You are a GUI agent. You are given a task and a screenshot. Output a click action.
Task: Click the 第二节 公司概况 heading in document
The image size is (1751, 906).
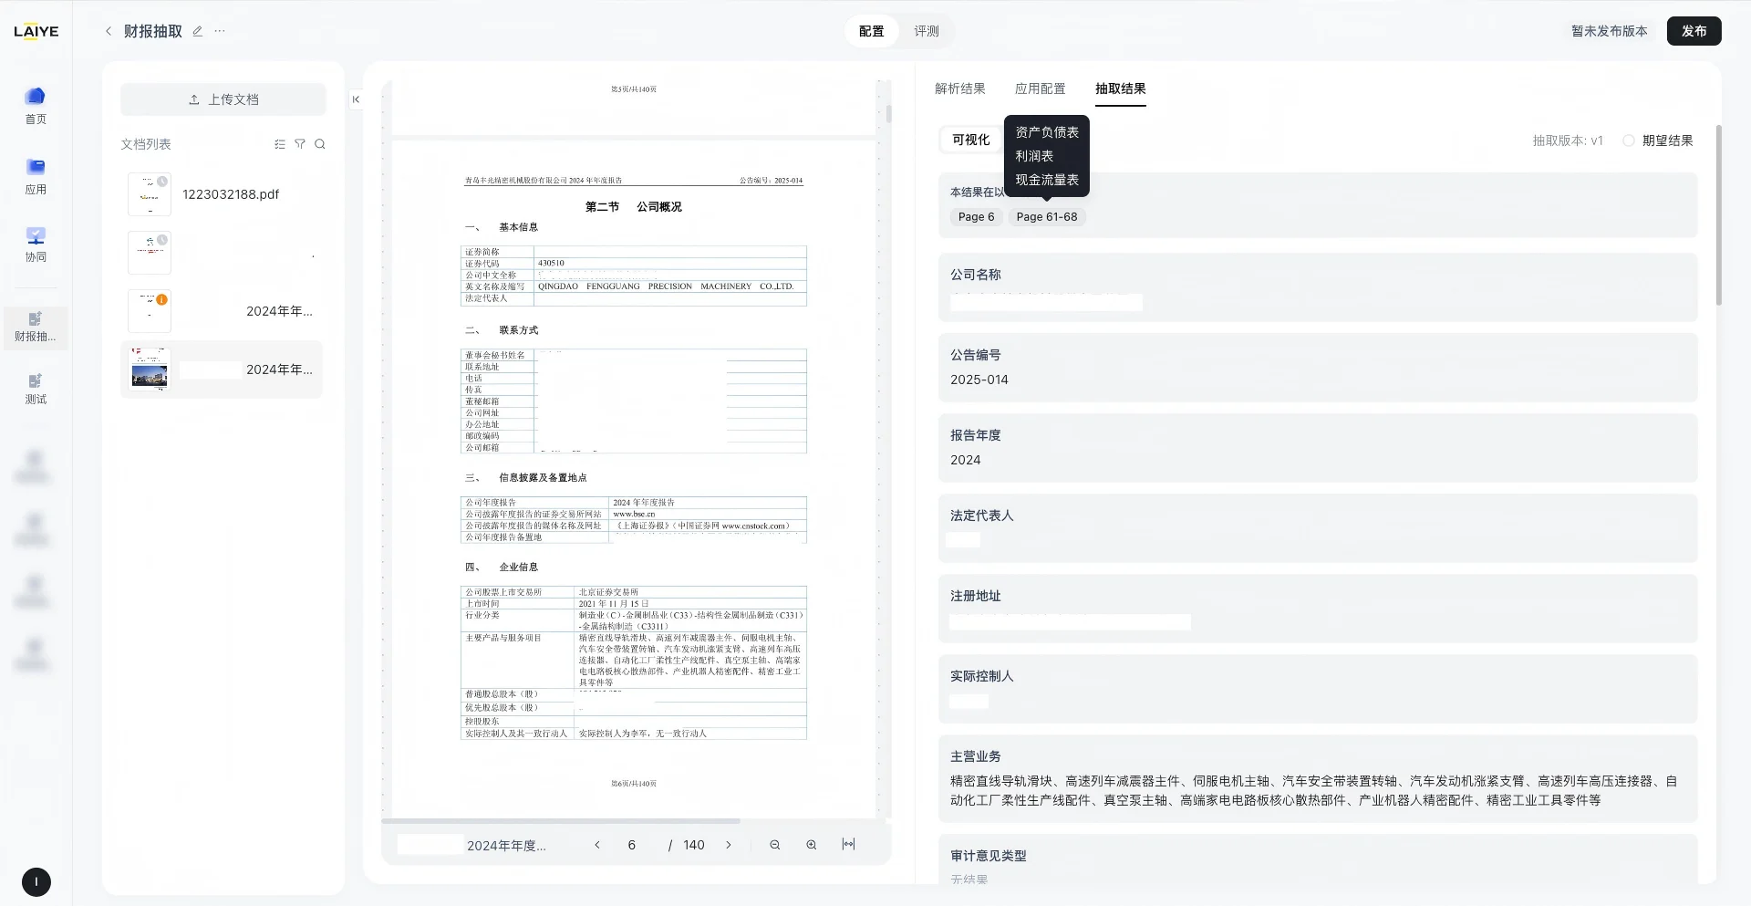click(x=634, y=207)
